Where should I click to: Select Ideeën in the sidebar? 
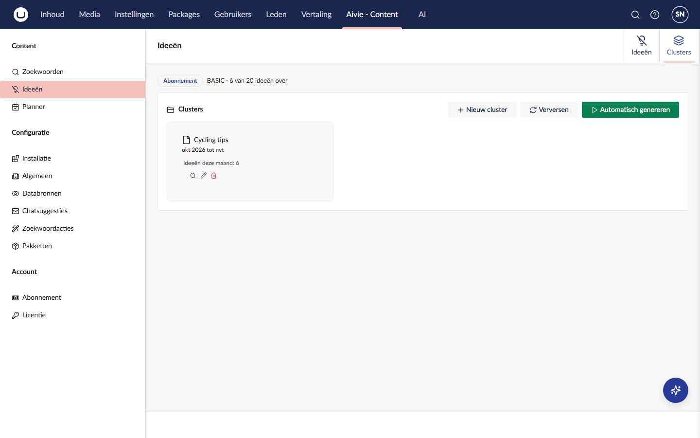click(x=73, y=90)
